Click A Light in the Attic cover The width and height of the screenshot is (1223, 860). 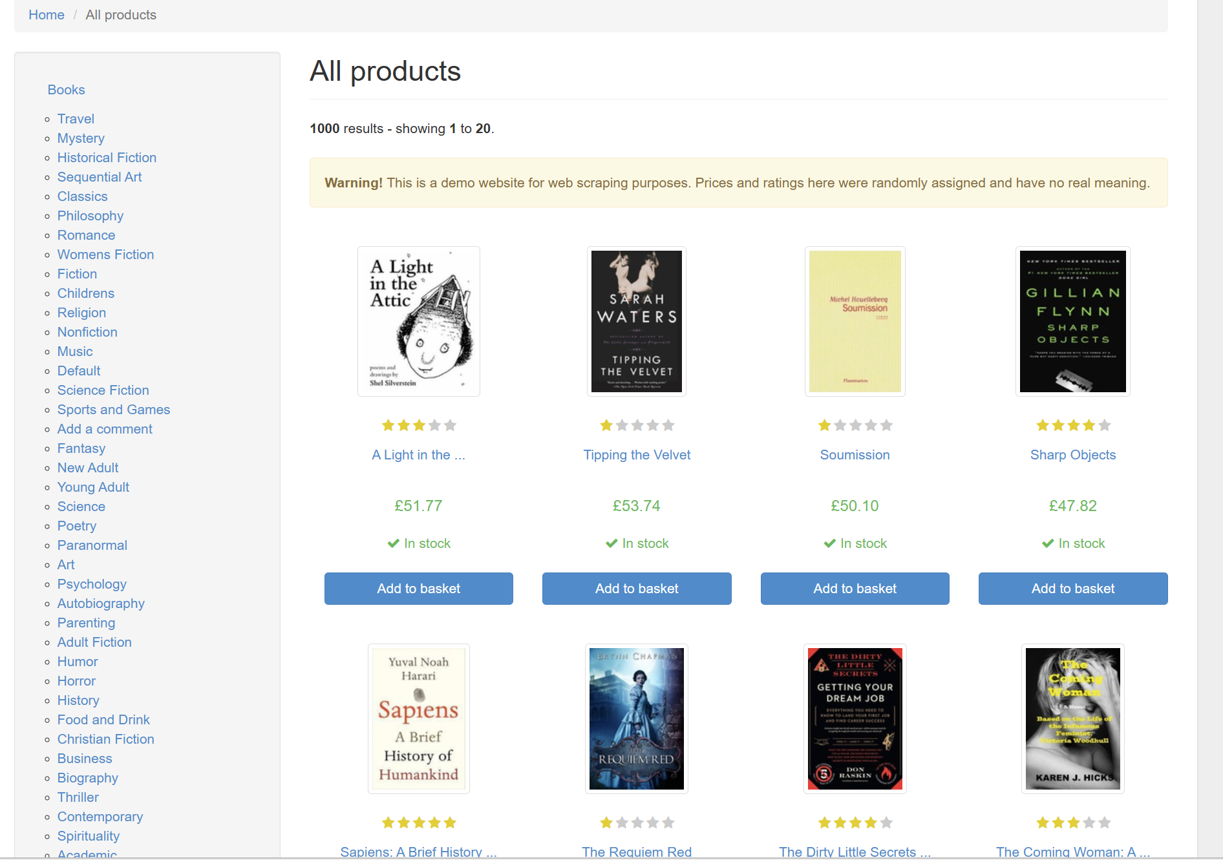point(419,321)
